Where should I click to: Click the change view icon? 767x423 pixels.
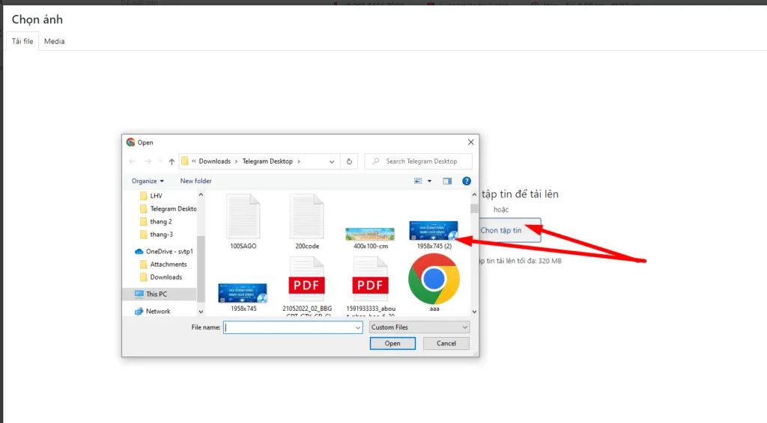click(x=419, y=181)
